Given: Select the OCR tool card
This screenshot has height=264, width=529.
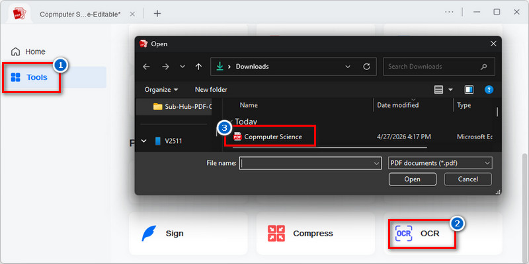Looking at the screenshot, I should tap(443, 234).
